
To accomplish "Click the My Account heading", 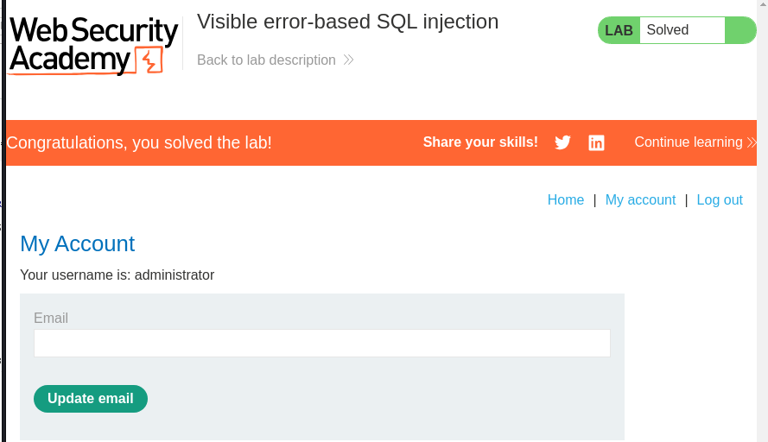I will coord(78,243).
